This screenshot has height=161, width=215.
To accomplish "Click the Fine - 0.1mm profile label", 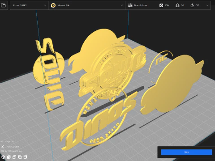I will tap(140, 5).
